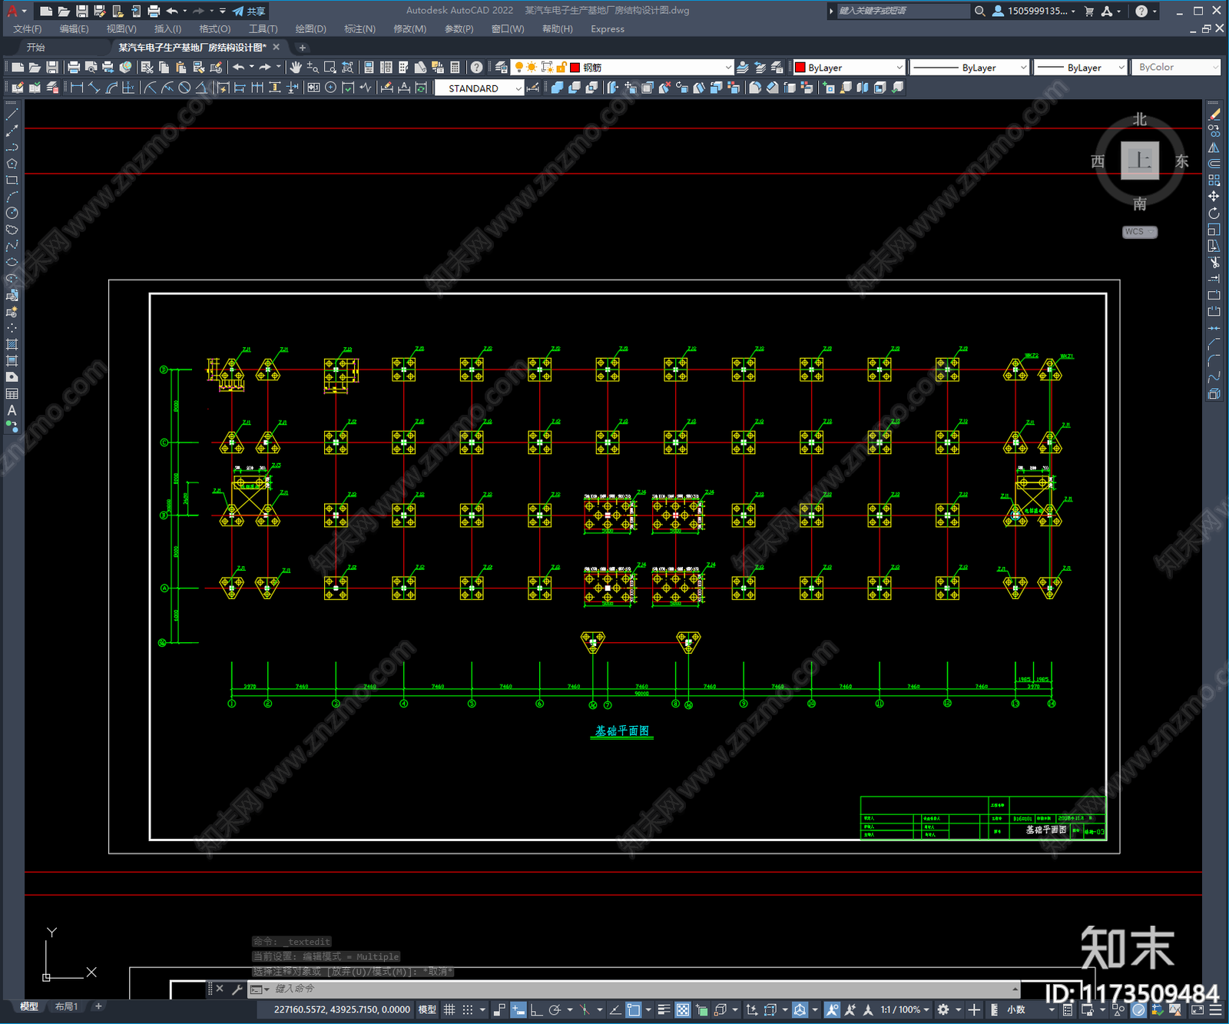The height and width of the screenshot is (1024, 1229).
Task: Switch to the 开始 tab
Action: click(x=36, y=48)
